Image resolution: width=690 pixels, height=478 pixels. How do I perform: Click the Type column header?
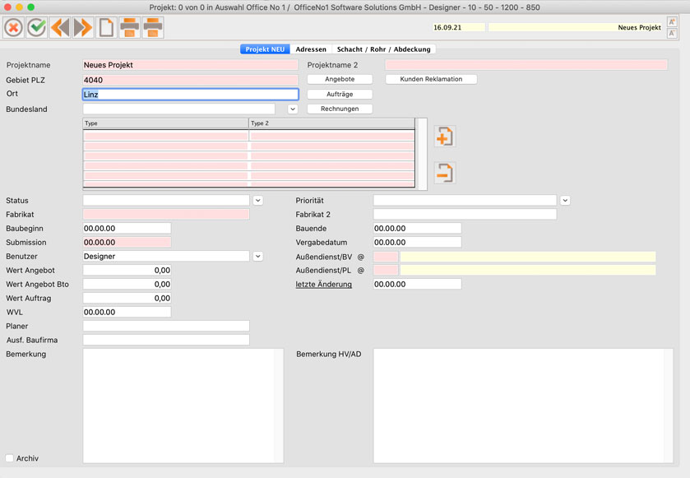click(x=166, y=123)
